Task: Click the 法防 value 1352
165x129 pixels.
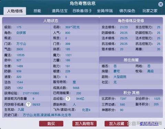Action: pyautogui.click(x=20, y=88)
